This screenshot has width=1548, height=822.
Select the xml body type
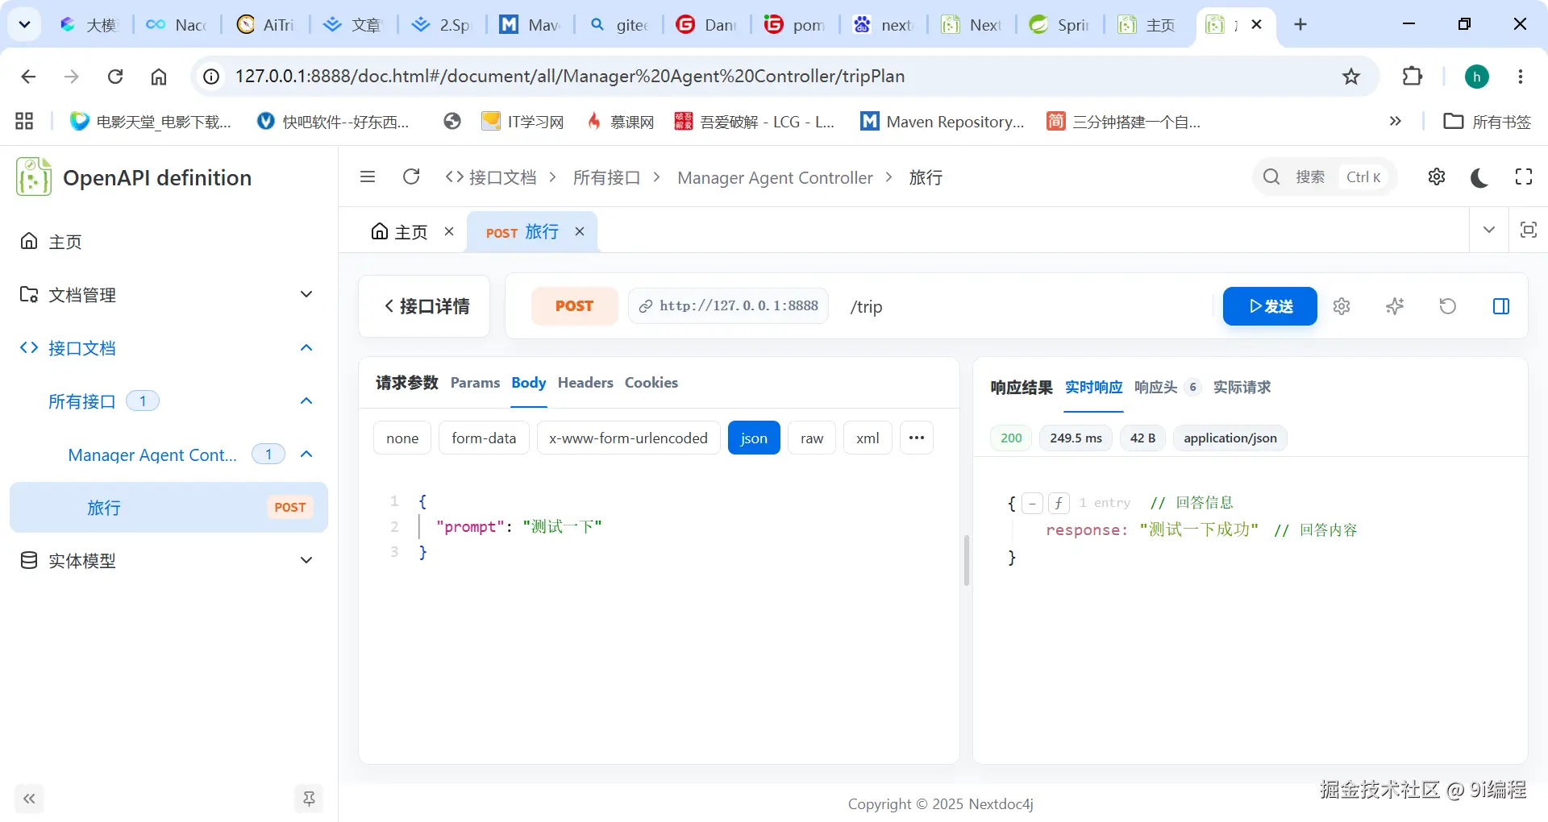pos(868,438)
